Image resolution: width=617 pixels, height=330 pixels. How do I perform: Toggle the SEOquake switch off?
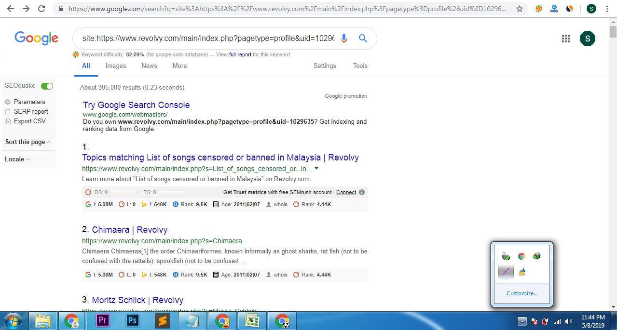47,86
